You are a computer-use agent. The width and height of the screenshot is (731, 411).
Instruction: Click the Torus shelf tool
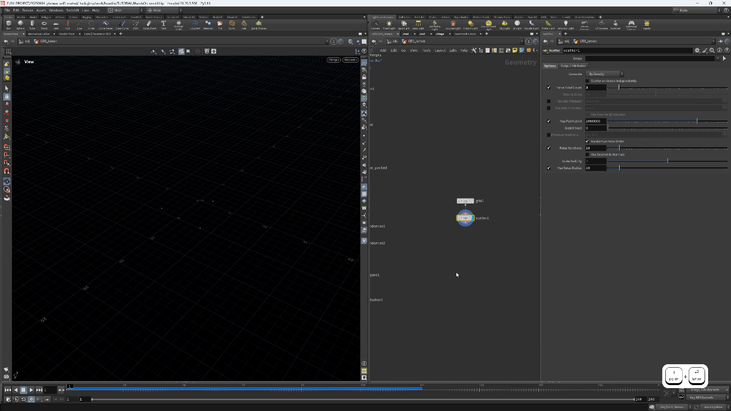pos(44,24)
